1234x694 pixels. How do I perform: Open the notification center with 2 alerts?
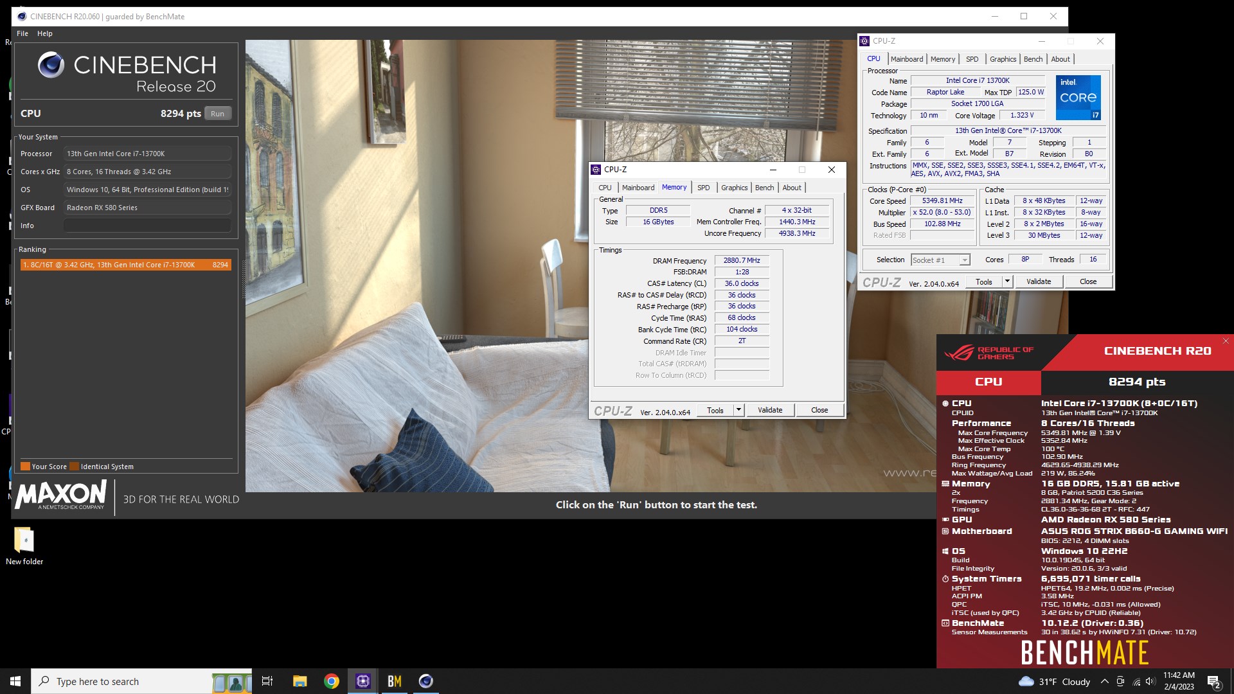pyautogui.click(x=1214, y=682)
